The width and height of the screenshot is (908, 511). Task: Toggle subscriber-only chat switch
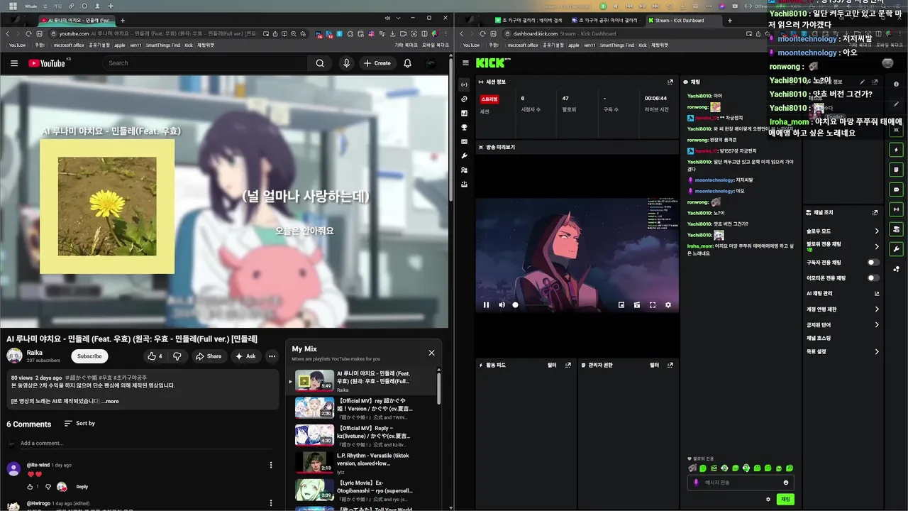[x=874, y=263]
